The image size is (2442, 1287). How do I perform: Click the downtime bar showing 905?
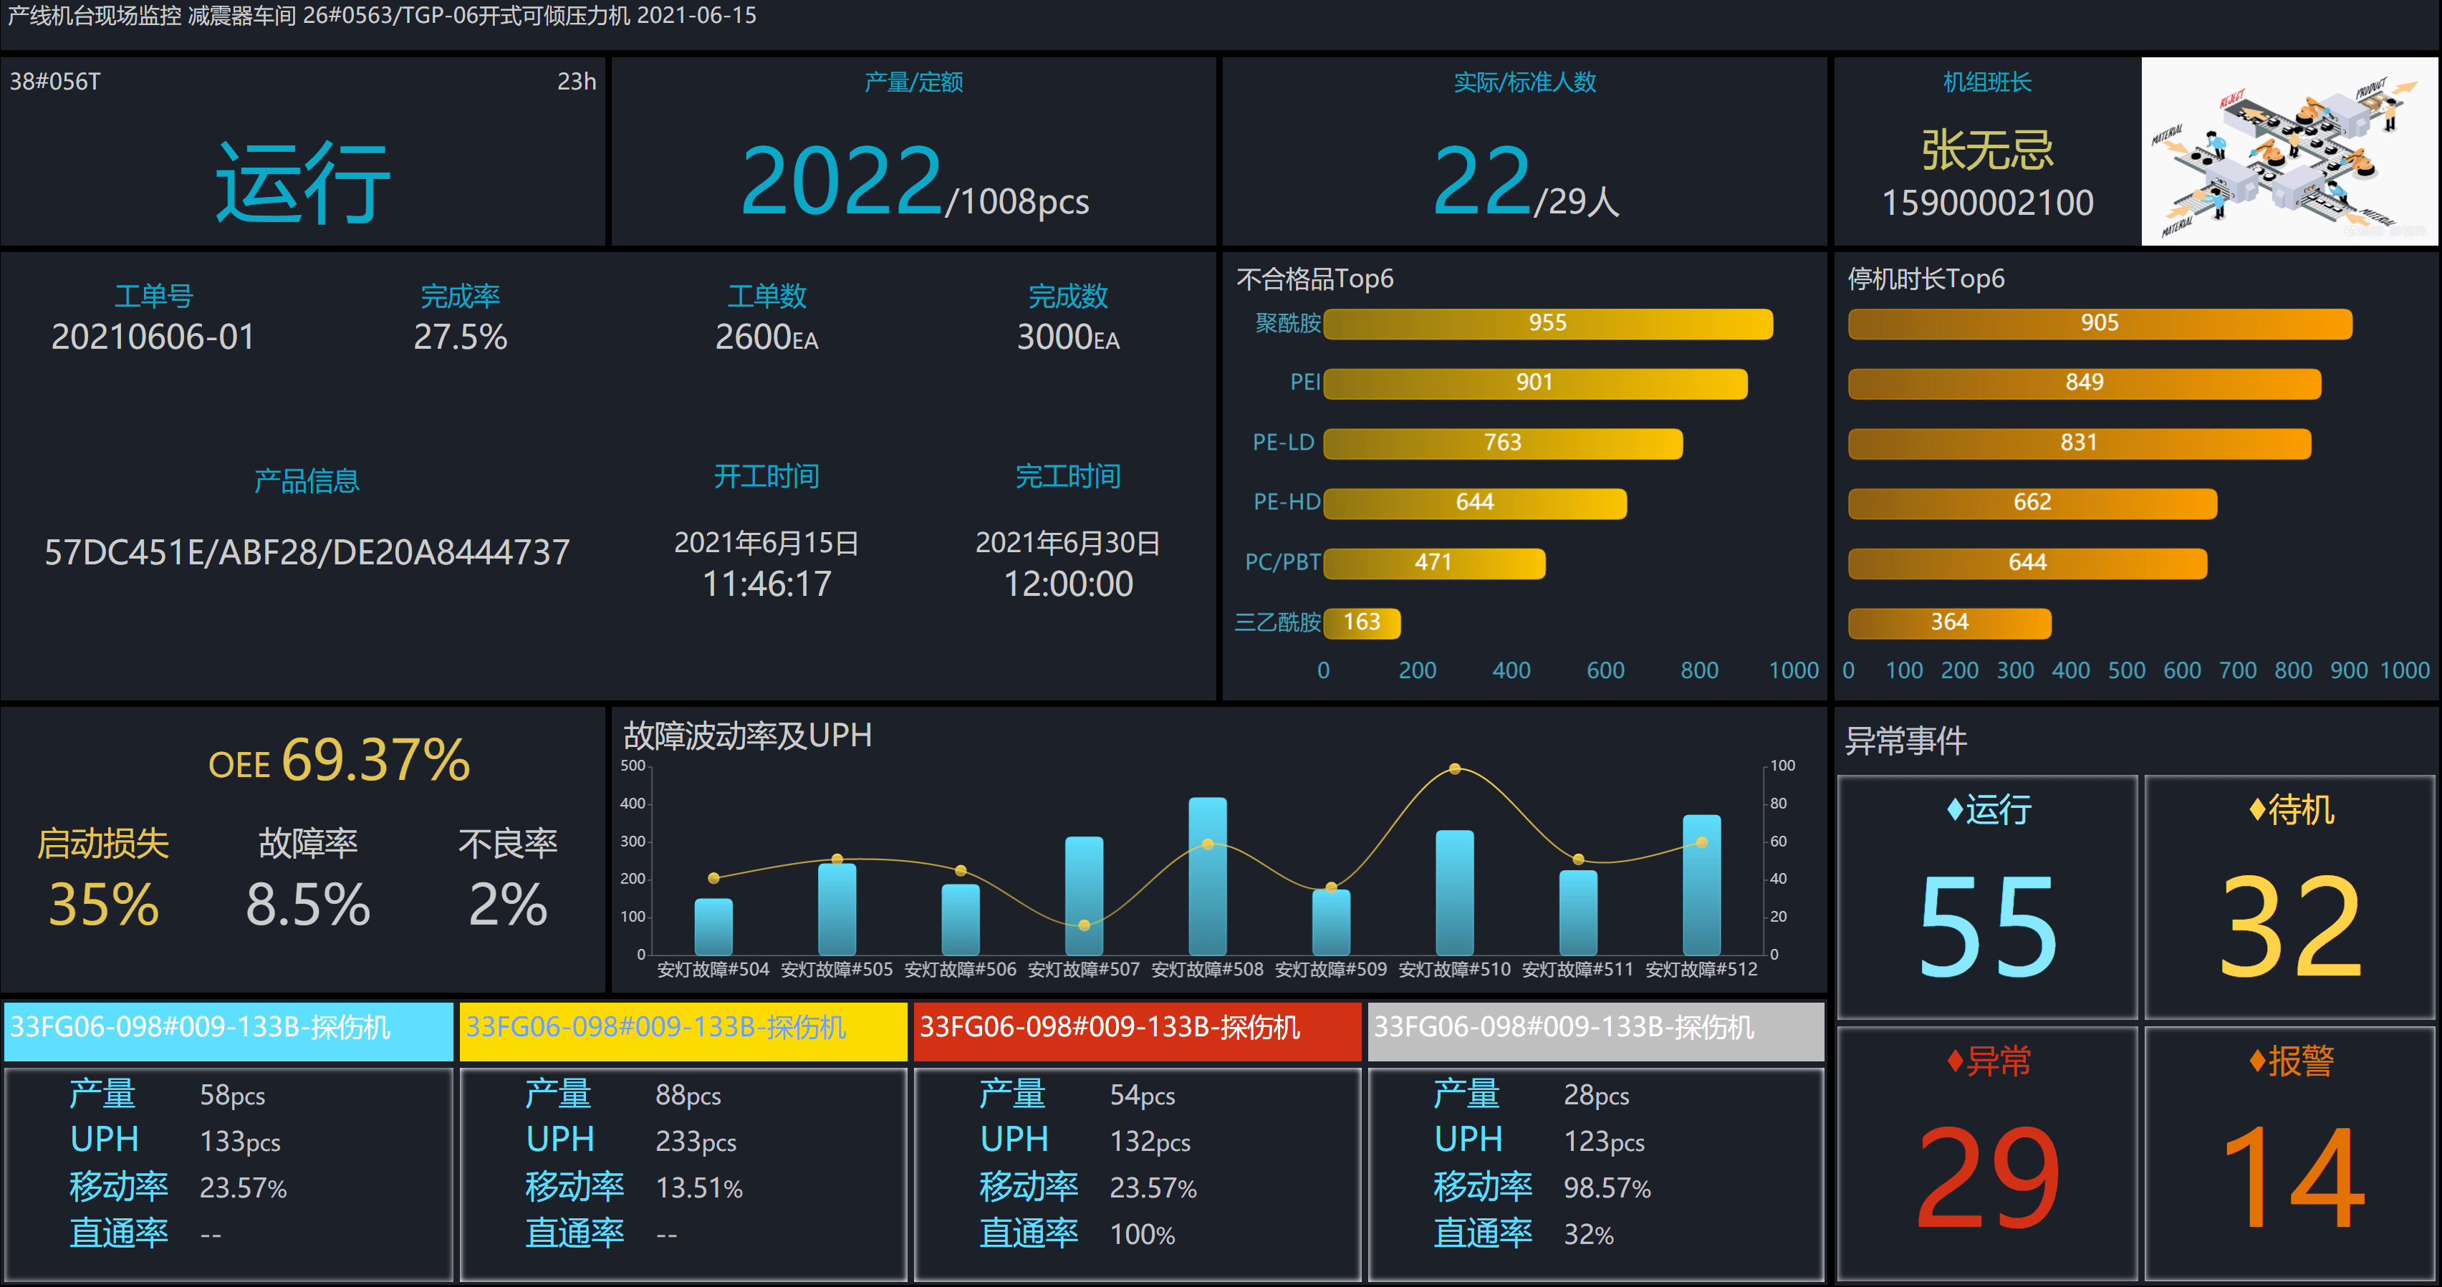(2100, 323)
